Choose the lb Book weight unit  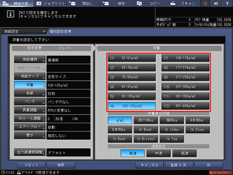120,139
